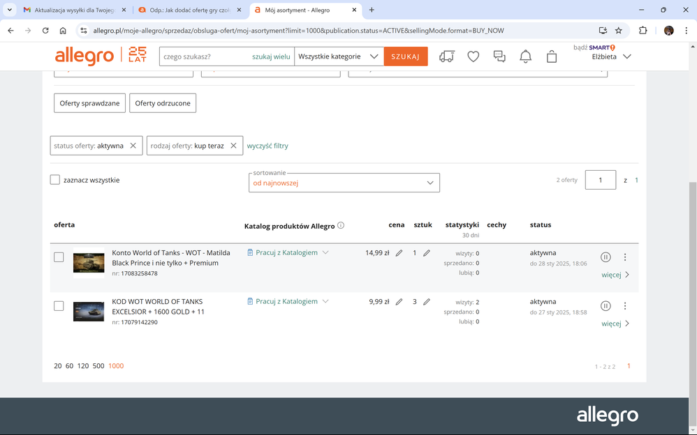Open shopping bag cart icon

(552, 56)
